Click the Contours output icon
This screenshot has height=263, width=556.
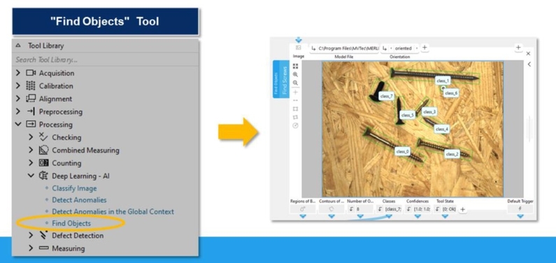[332, 209]
